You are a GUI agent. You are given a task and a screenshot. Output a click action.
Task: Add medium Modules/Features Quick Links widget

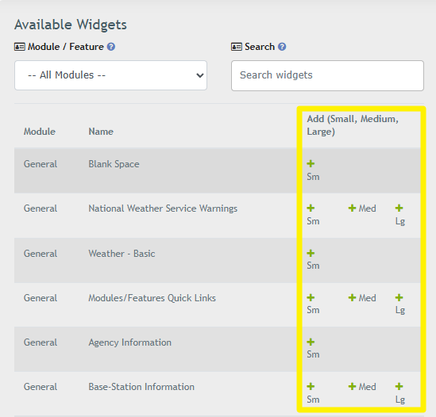point(362,298)
